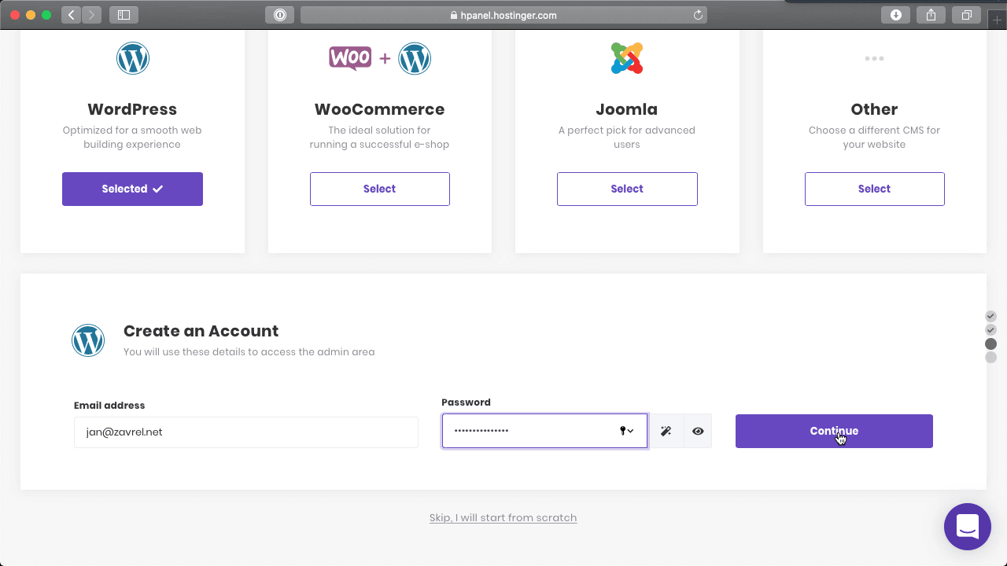Open the 1Password extension icon
1007x566 pixels.
pos(280,14)
